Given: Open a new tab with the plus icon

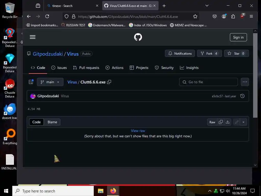Looking at the screenshot, I should coord(164,6).
